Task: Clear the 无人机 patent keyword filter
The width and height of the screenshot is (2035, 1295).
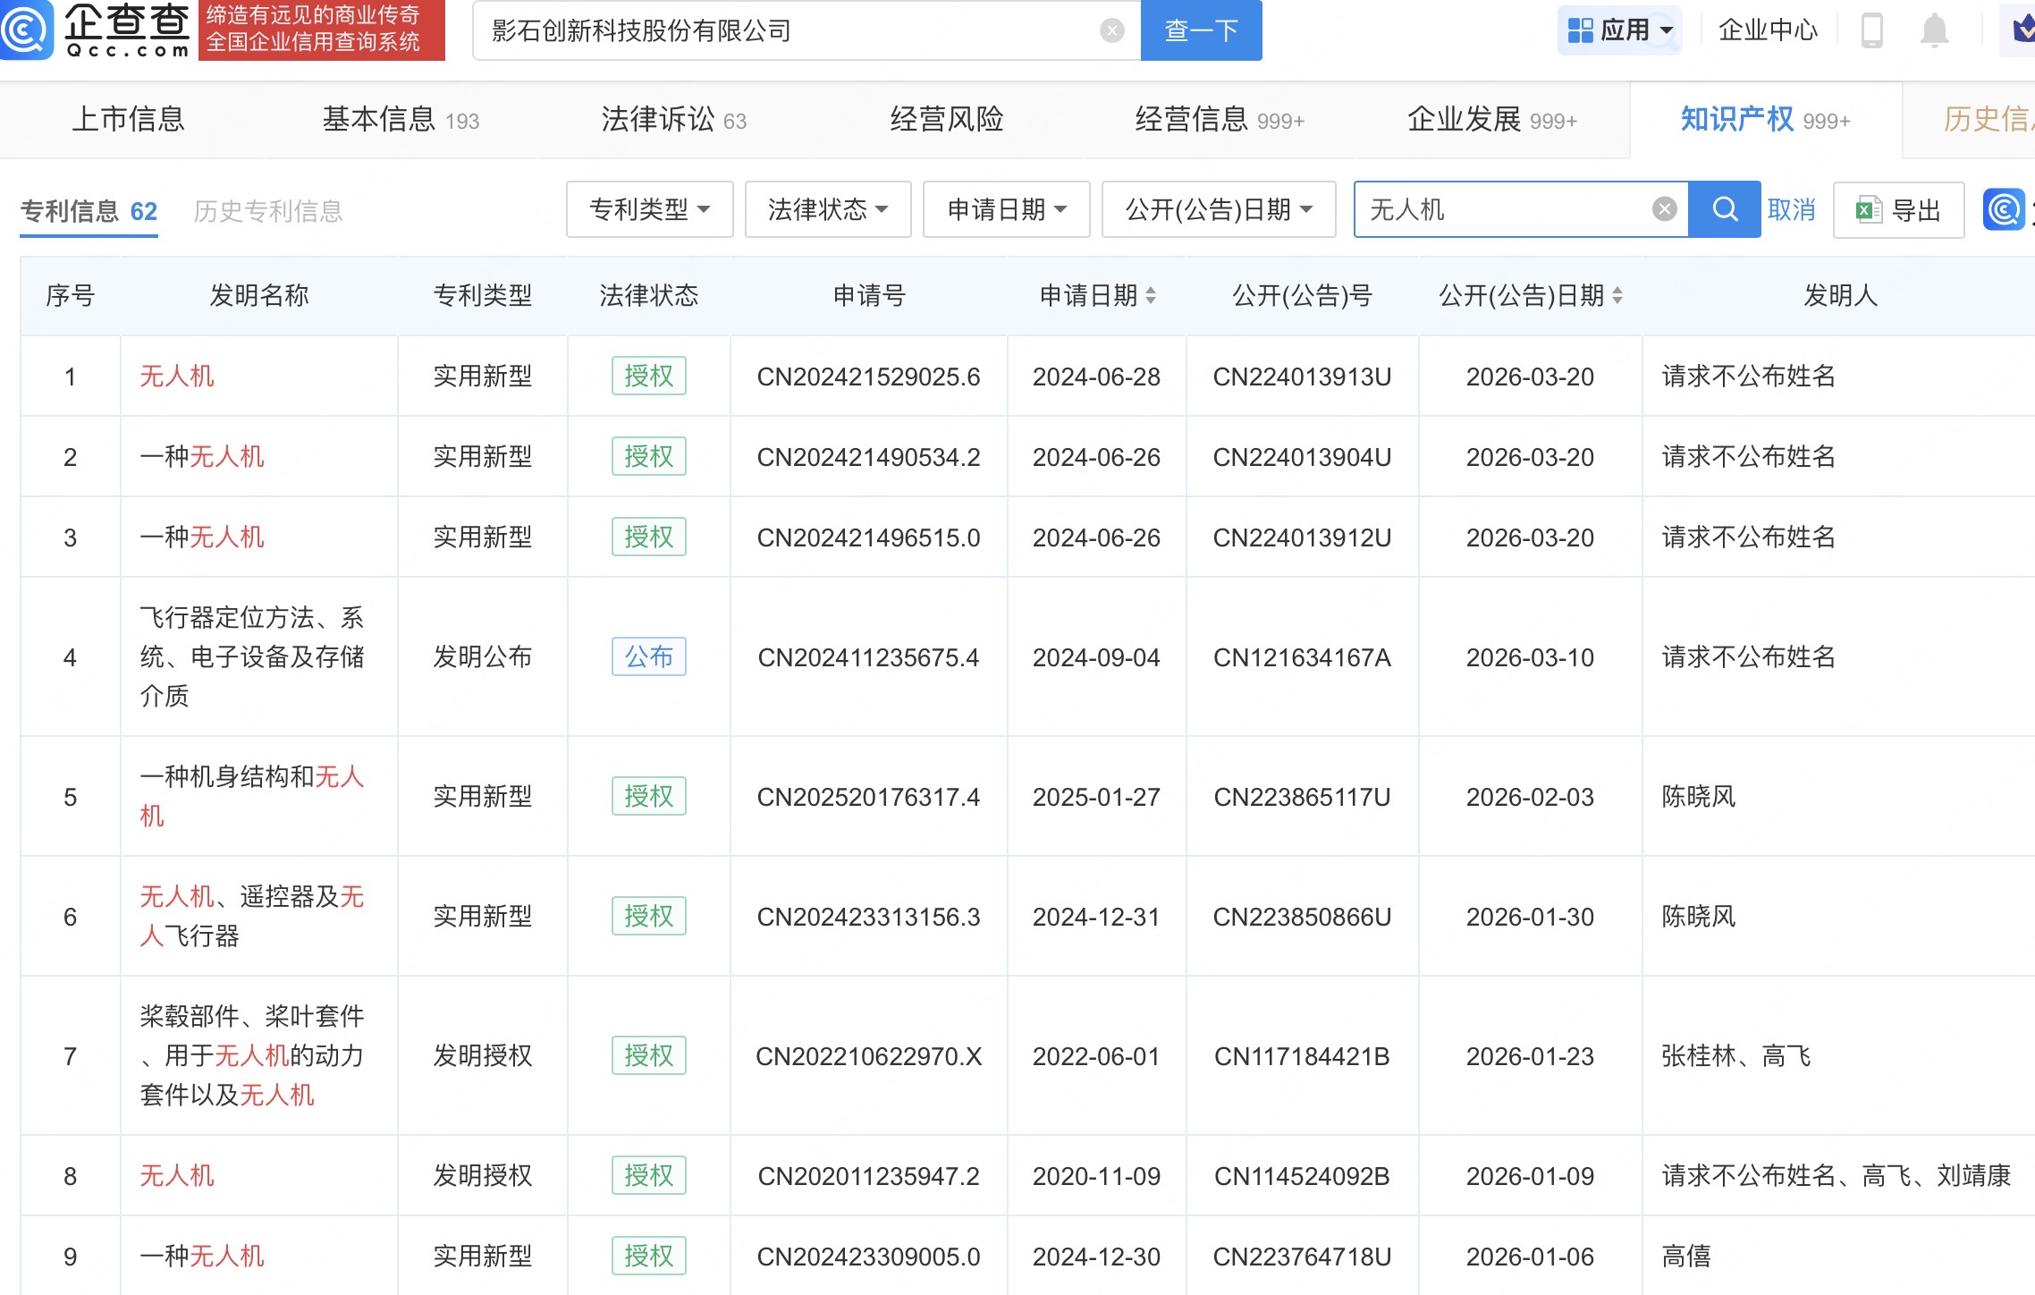Action: tap(1664, 210)
